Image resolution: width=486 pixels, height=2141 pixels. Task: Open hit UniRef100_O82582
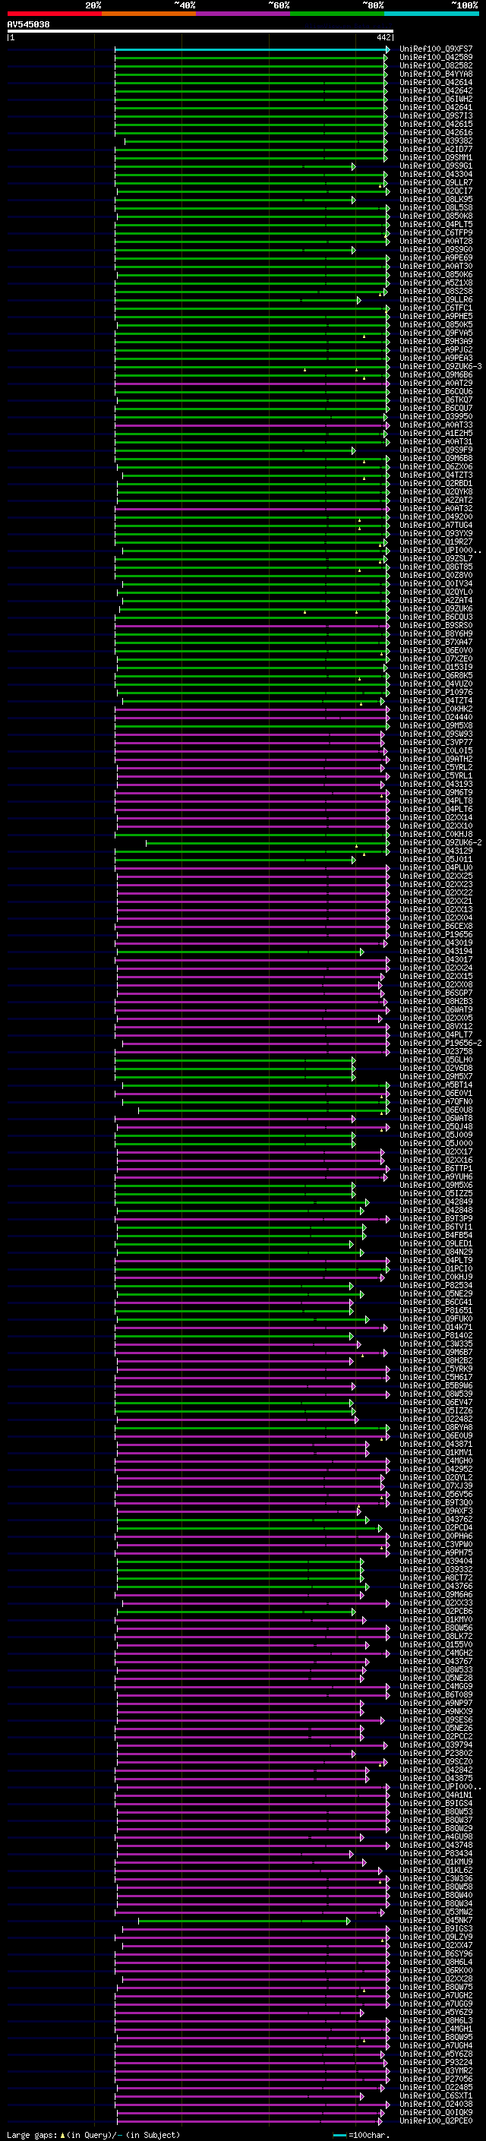click(436, 65)
